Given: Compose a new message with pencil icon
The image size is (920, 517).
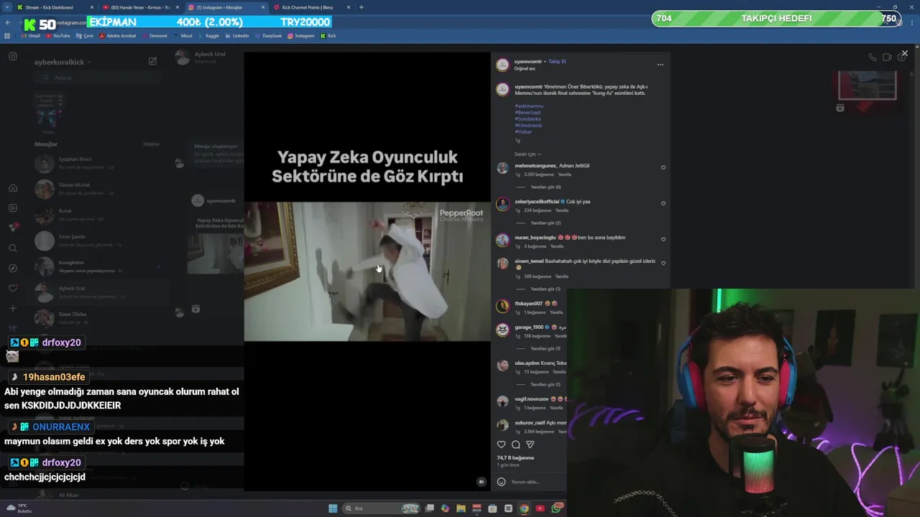Looking at the screenshot, I should pyautogui.click(x=152, y=62).
